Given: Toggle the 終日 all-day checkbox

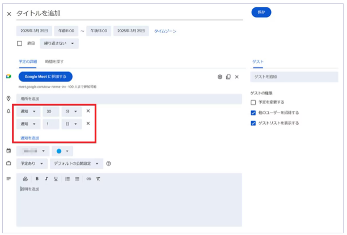Looking at the screenshot, I should pos(19,43).
